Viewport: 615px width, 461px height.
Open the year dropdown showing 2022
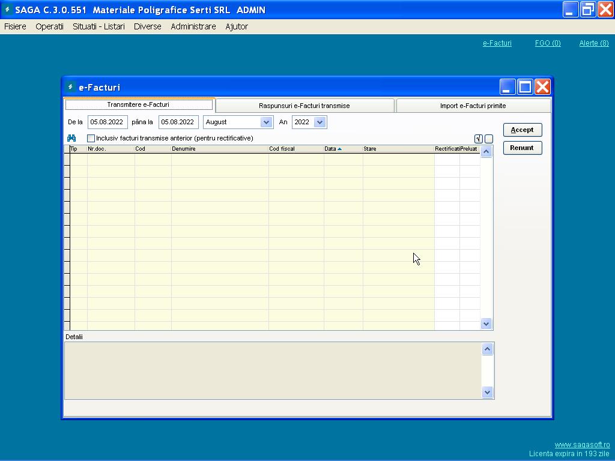(x=320, y=122)
